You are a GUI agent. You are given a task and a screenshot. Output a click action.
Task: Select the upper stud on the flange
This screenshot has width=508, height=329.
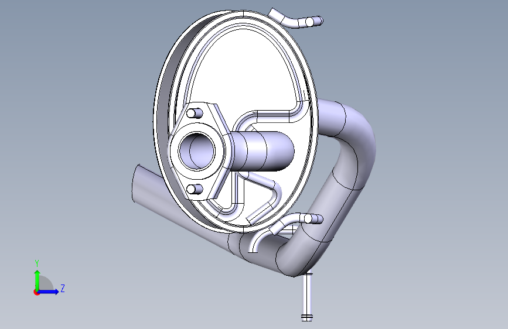(195, 114)
